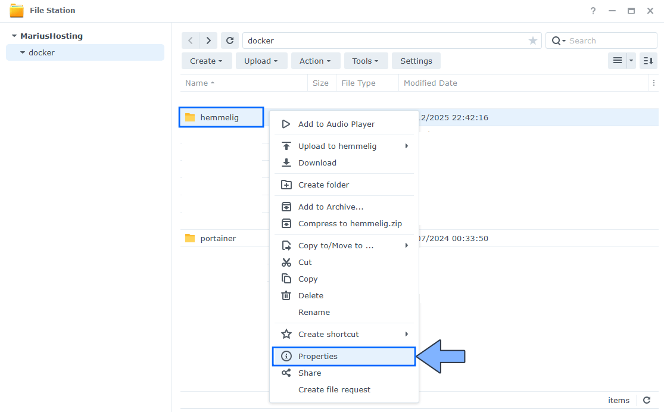The height and width of the screenshot is (412, 664).
Task: Mark the docker path as favorite star
Action: pyautogui.click(x=532, y=40)
